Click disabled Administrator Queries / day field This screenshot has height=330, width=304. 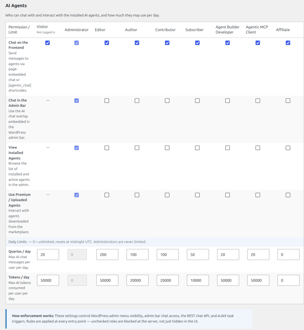(77, 255)
